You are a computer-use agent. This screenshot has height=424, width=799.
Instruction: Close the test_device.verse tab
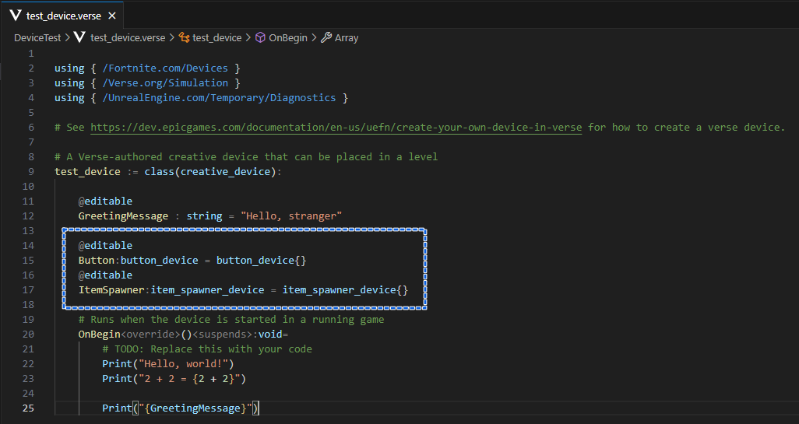pyautogui.click(x=111, y=16)
